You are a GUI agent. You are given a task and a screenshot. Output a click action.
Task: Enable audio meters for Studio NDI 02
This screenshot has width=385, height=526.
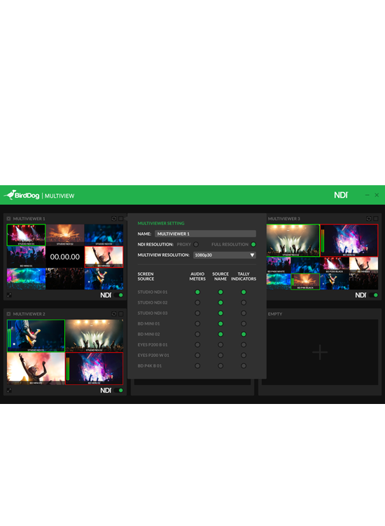(197, 302)
